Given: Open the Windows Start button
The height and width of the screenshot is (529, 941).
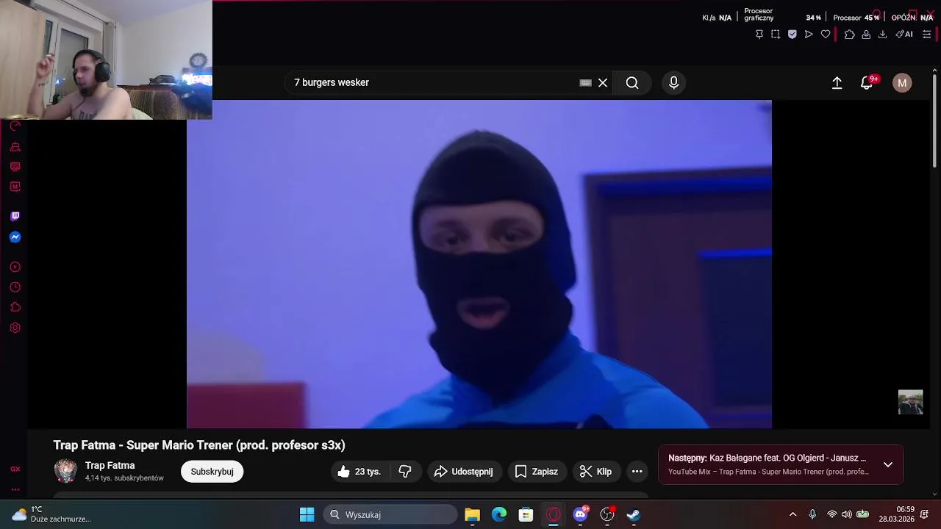Looking at the screenshot, I should (x=307, y=514).
